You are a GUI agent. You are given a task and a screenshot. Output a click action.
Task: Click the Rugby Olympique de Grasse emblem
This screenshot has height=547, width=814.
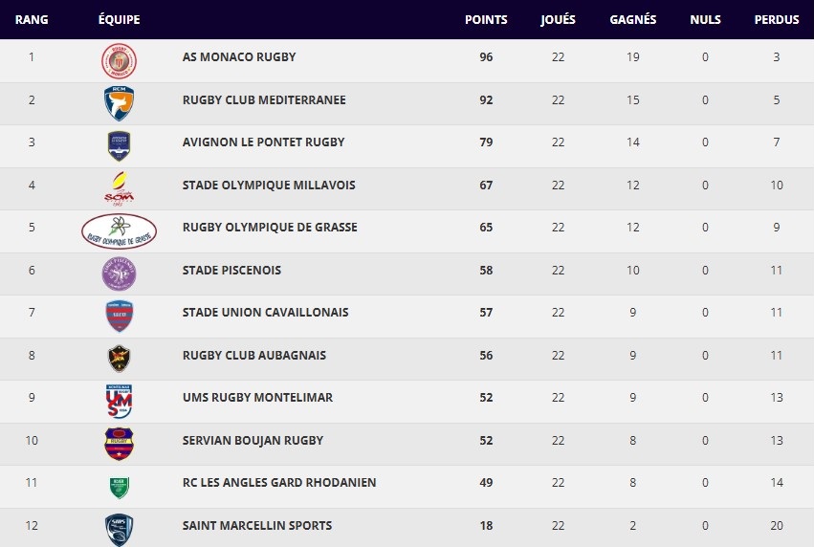[x=119, y=230]
